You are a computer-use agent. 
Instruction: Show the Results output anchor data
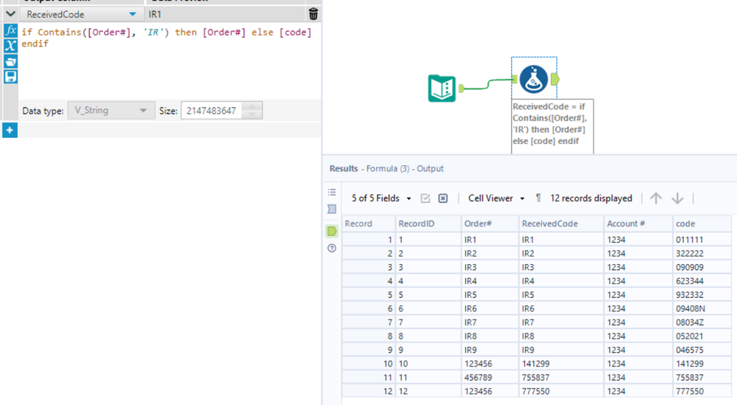[x=332, y=231]
